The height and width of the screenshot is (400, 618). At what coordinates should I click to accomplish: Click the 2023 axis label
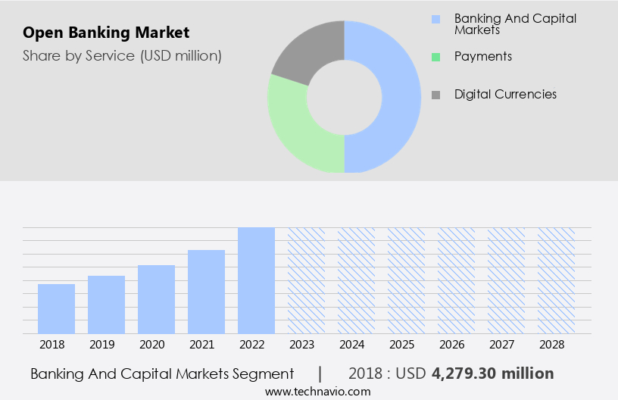pos(302,345)
